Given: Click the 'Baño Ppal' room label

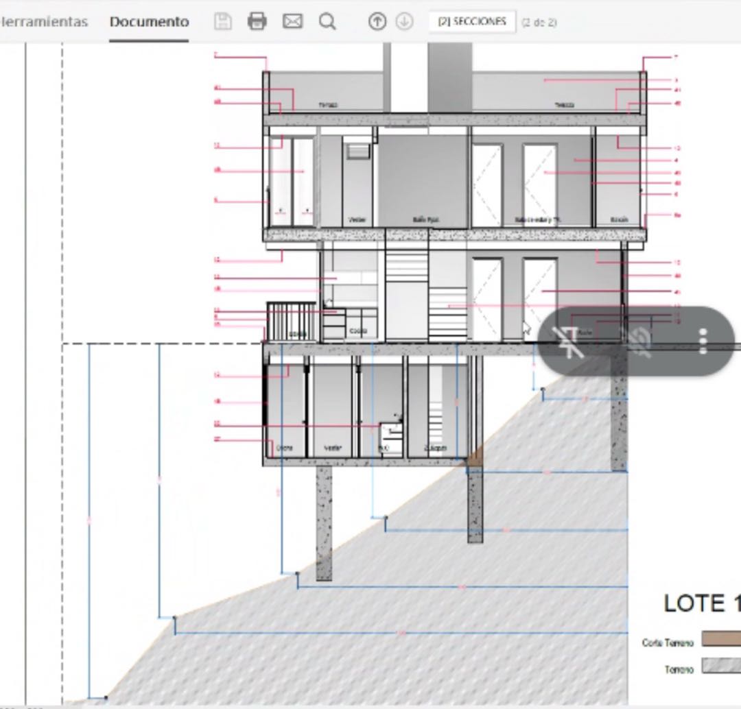Looking at the screenshot, I should point(425,220).
